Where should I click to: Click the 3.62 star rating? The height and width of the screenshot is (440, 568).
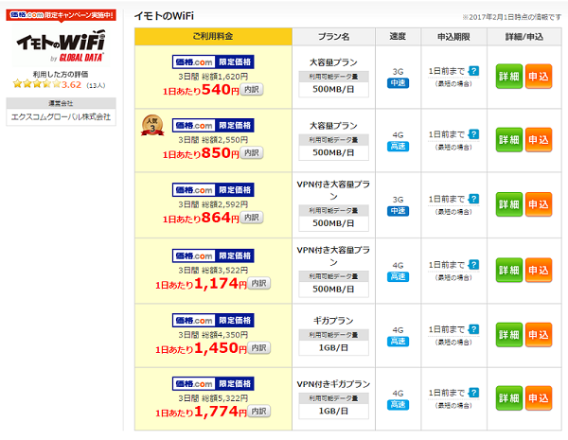[x=47, y=85]
